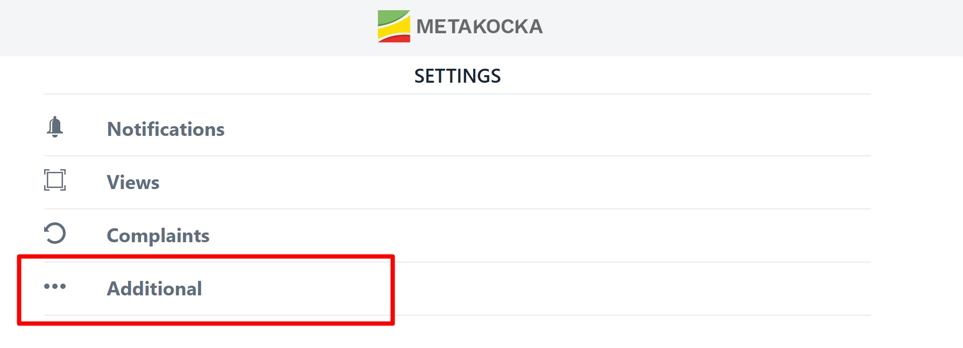The image size is (963, 348).
Task: Click the METAKOCKA brand name text
Action: [x=479, y=26]
